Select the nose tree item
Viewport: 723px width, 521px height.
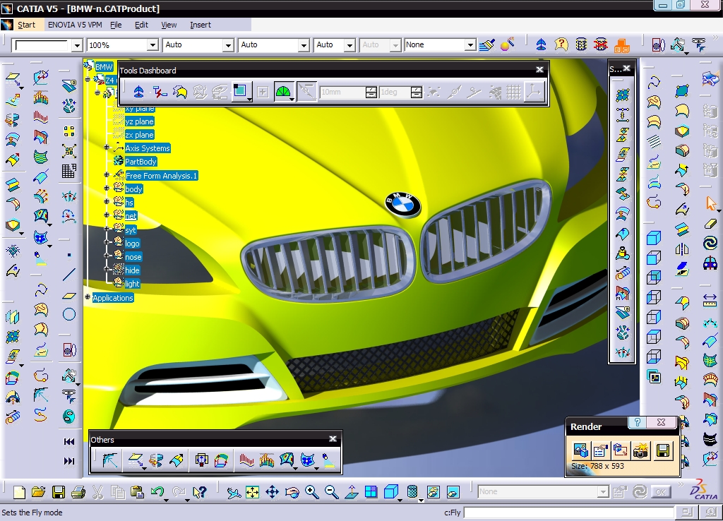pyautogui.click(x=133, y=257)
